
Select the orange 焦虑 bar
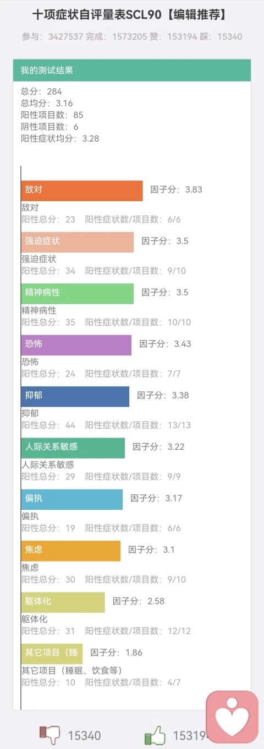(71, 551)
